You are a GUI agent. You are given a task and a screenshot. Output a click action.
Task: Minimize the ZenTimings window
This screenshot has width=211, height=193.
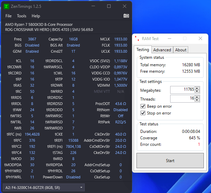tap(93, 6)
